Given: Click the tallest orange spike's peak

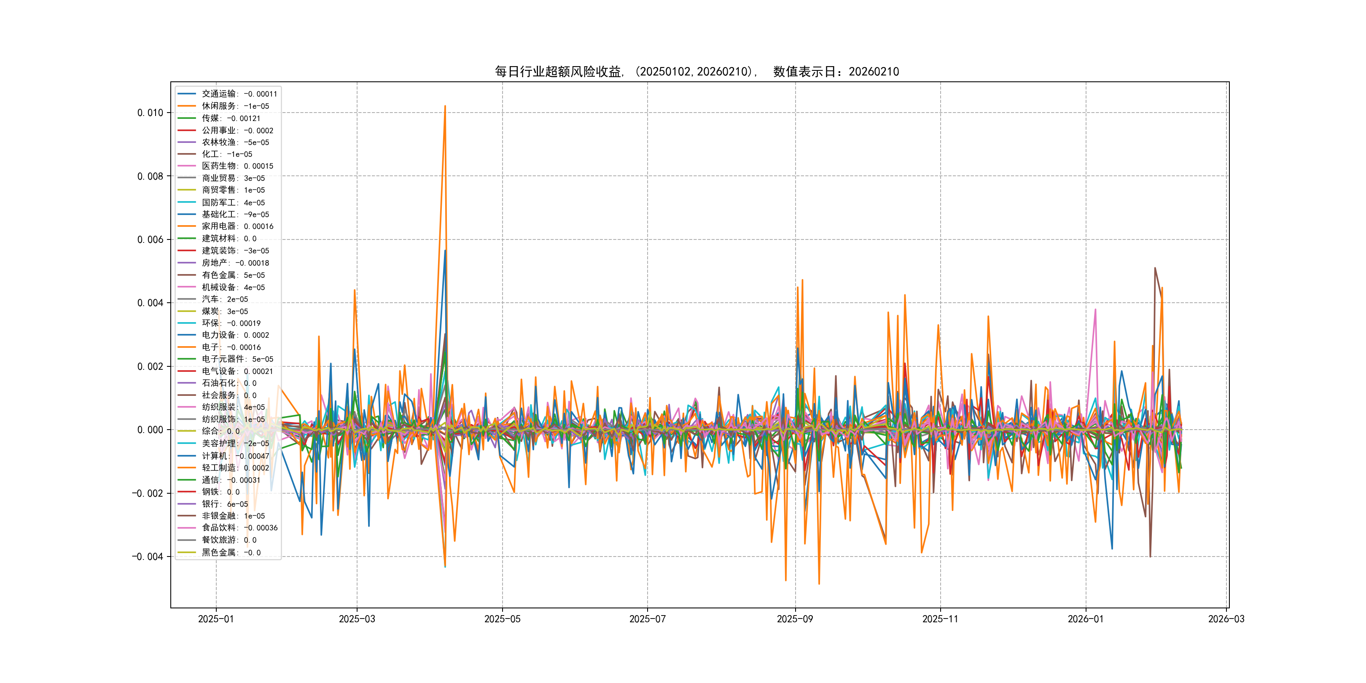Looking at the screenshot, I should 445,106.
